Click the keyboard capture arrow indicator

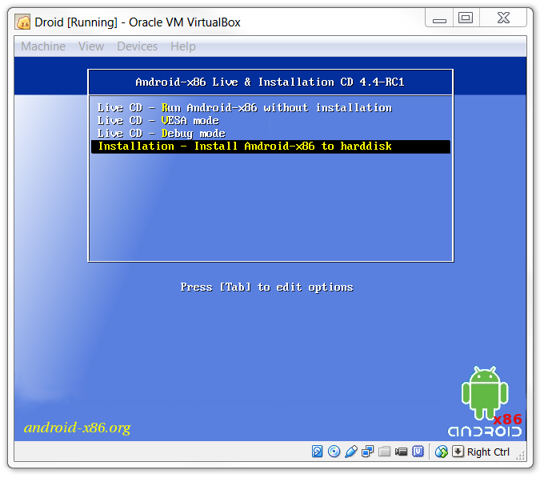(x=458, y=451)
